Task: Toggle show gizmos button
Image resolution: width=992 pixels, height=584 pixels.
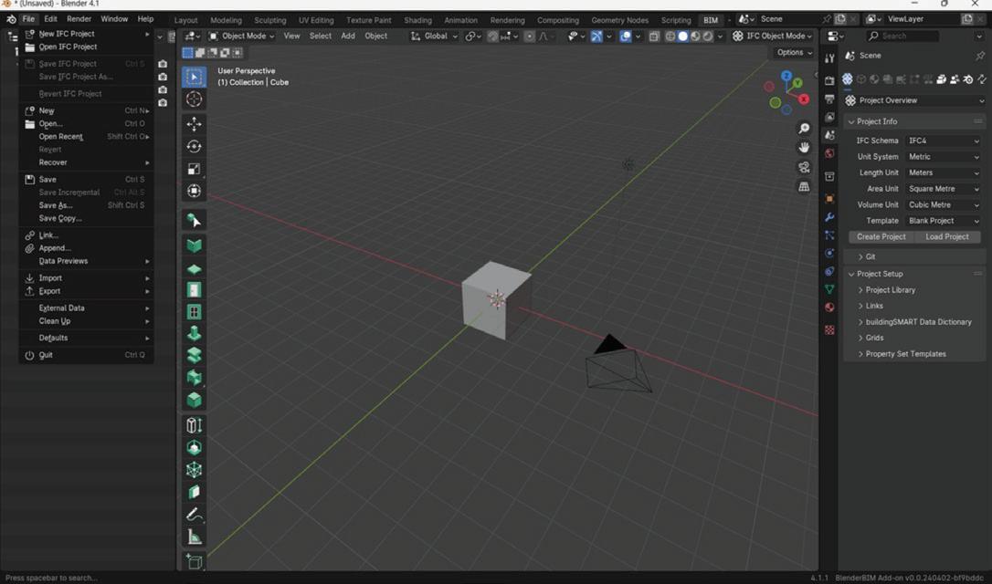Action: [x=596, y=36]
